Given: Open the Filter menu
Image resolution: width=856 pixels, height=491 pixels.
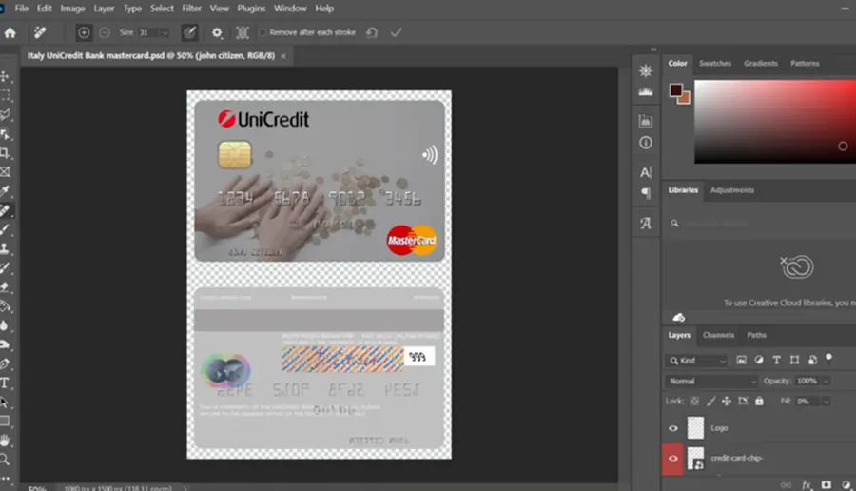Looking at the screenshot, I should click(x=191, y=9).
